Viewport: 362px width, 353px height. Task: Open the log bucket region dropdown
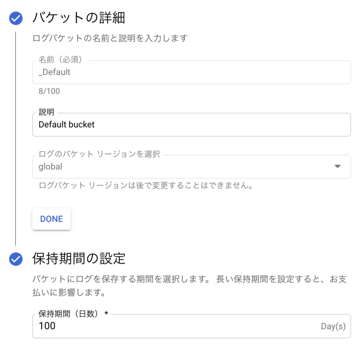(190, 167)
